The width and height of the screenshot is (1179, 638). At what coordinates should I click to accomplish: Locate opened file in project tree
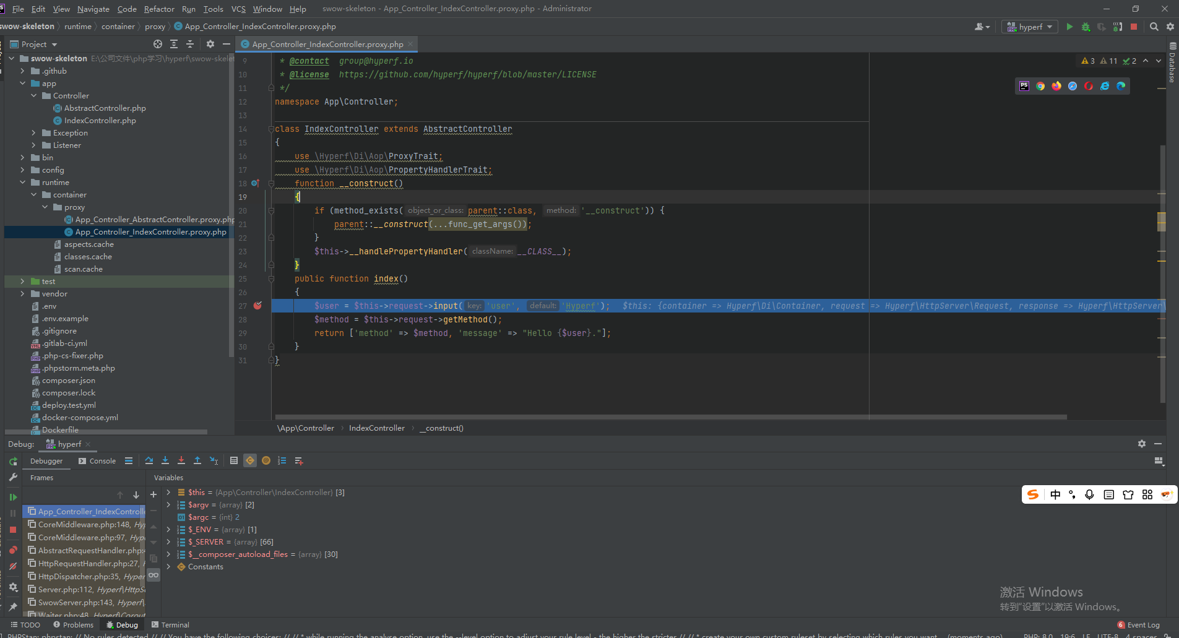(158, 44)
